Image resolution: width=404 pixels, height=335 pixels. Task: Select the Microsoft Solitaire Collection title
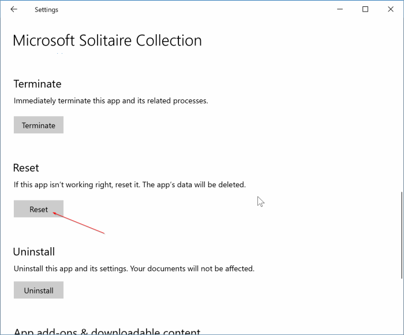(107, 40)
